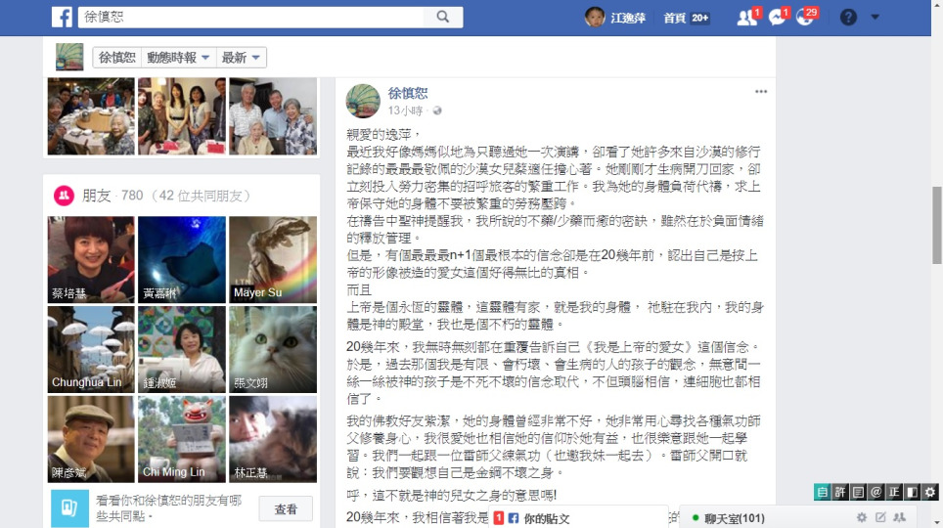Screen dimensions: 943x528
Task: Open the globe notifications icon
Action: click(x=805, y=18)
